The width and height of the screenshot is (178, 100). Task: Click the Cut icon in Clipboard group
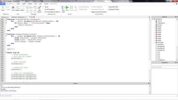coord(8,7)
